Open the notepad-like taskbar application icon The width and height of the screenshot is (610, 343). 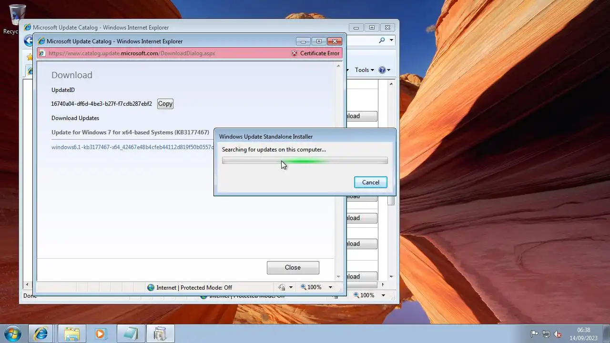pyautogui.click(x=130, y=333)
